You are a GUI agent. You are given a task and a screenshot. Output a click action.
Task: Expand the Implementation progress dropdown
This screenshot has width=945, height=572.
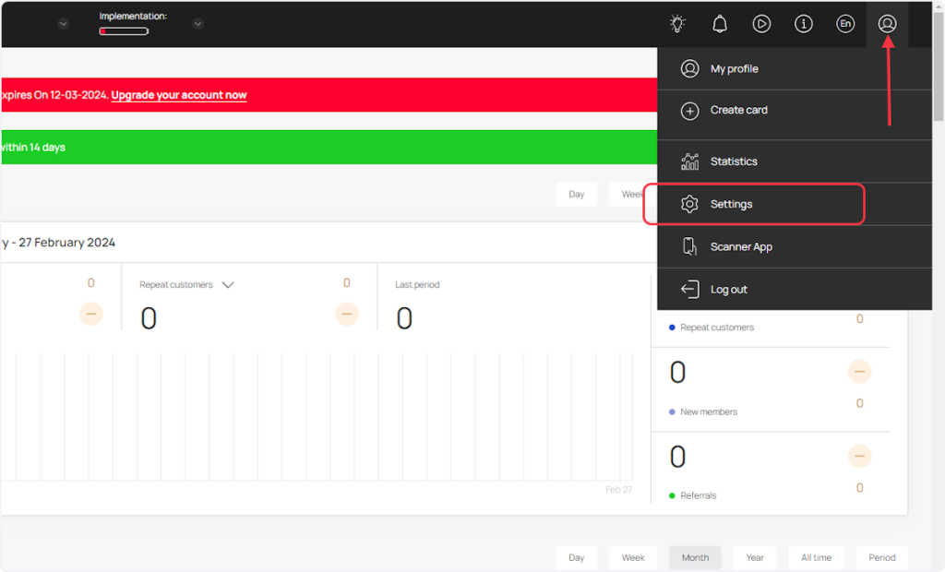coord(198,24)
